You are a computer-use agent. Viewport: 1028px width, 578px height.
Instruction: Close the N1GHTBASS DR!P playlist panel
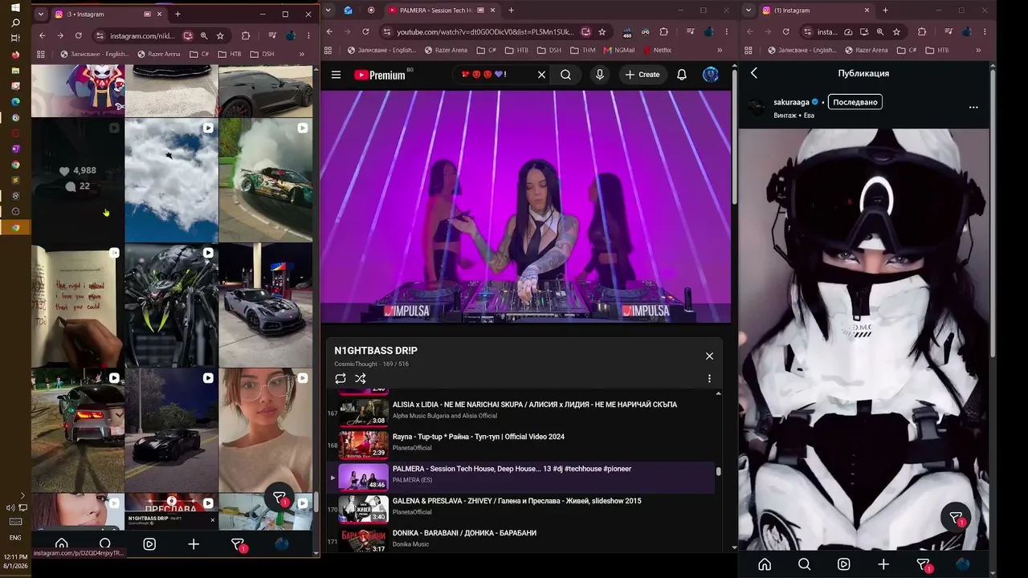click(709, 356)
